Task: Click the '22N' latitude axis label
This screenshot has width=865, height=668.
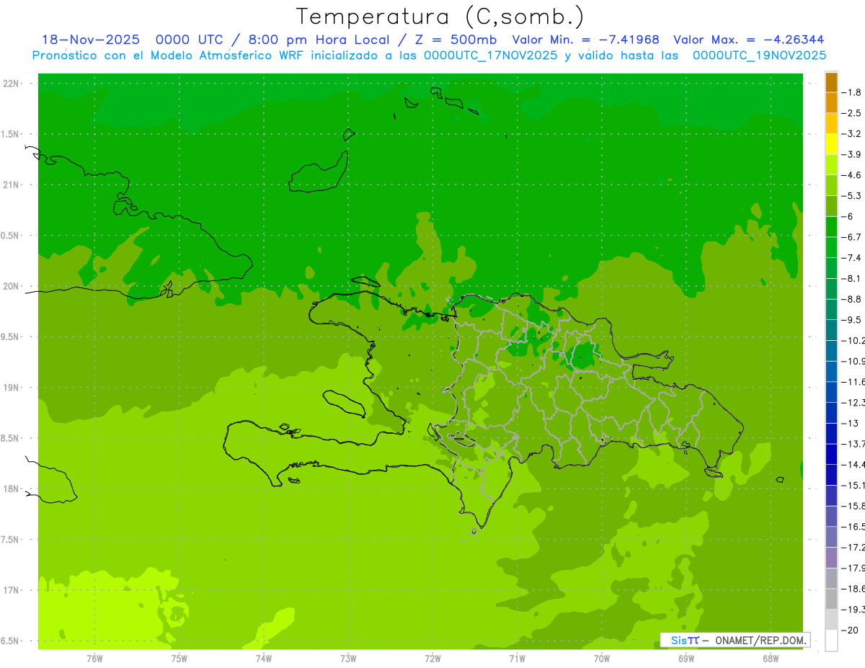Action: [11, 84]
